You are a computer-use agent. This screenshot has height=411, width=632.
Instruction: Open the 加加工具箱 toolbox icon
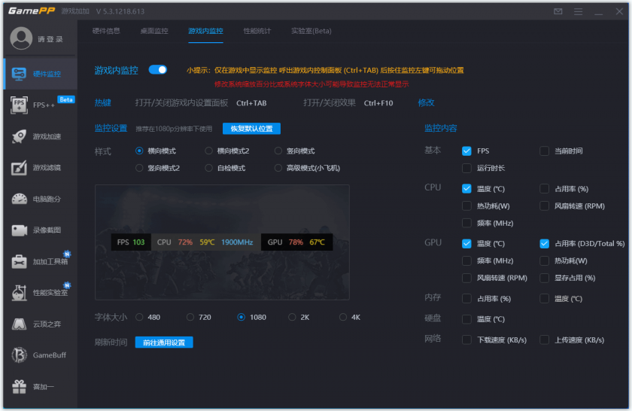[19, 261]
